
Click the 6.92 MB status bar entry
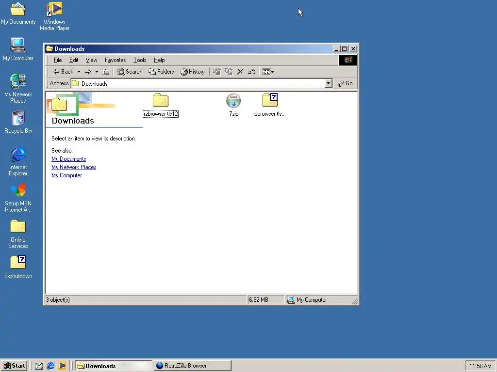coord(259,299)
